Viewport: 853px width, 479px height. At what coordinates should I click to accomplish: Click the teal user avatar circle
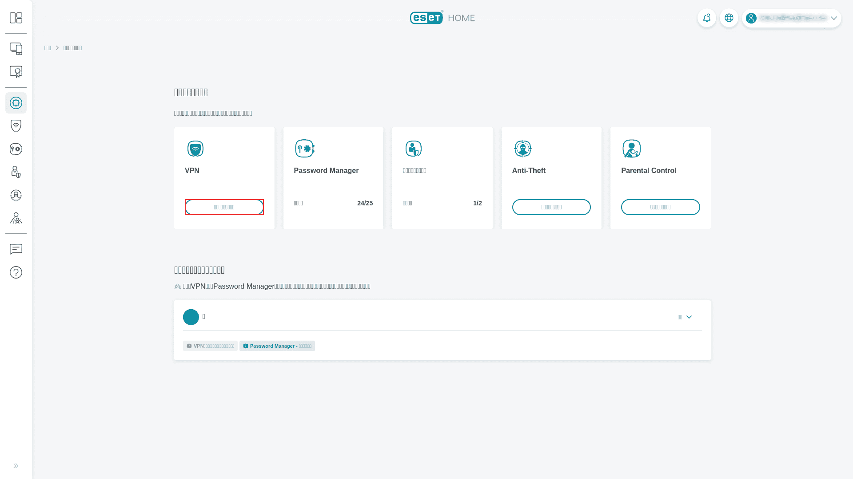coord(191,317)
